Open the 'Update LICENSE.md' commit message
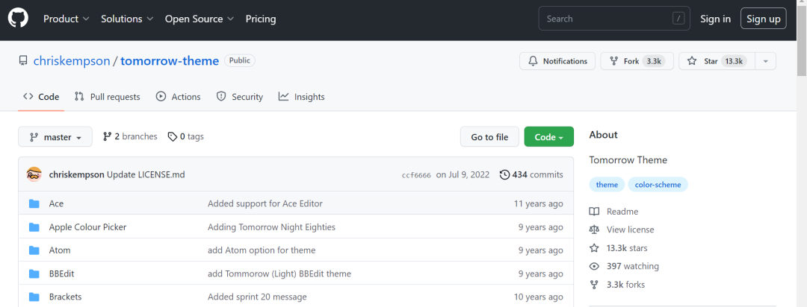Screen dimensions: 807x307 click(146, 174)
